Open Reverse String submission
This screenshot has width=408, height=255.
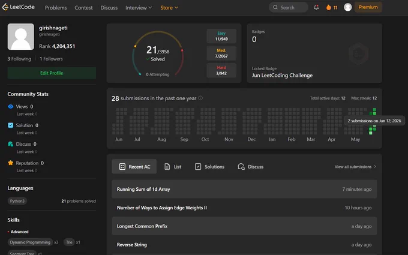[244, 245]
